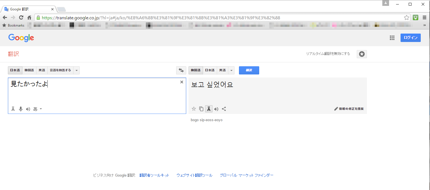Viewport: 430px width, 190px height.
Task: Select 韓国語 as source language
Action: click(29, 70)
